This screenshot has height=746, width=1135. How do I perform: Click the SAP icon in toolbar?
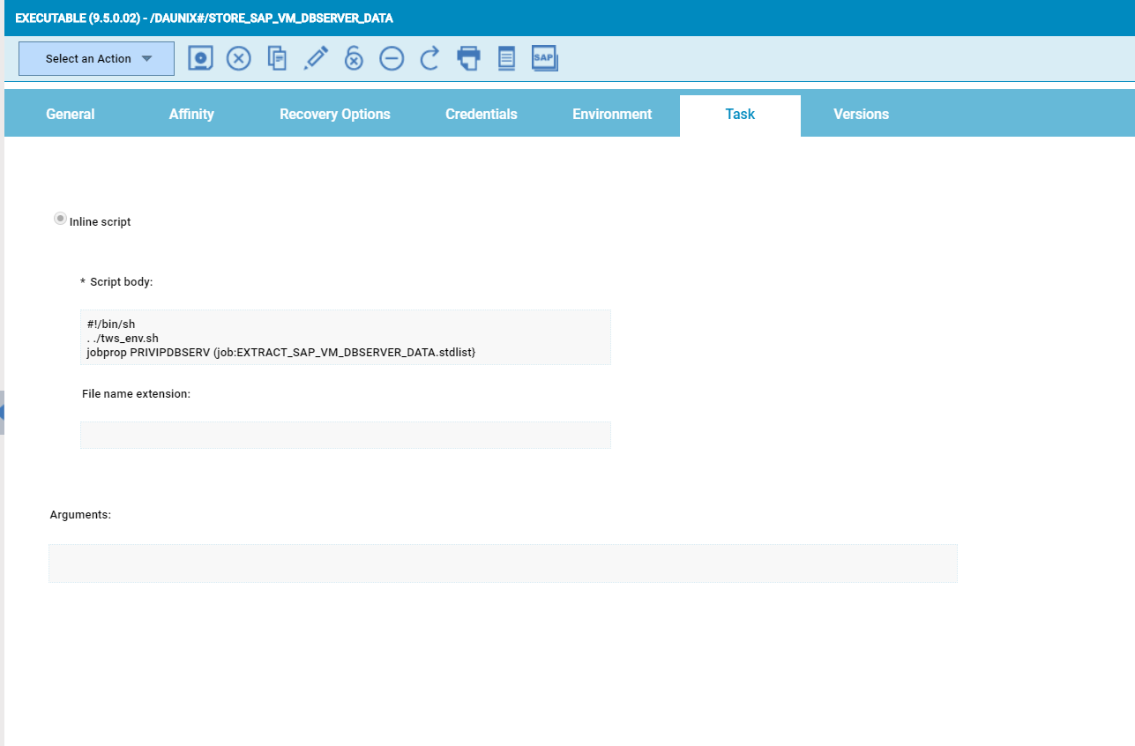544,58
